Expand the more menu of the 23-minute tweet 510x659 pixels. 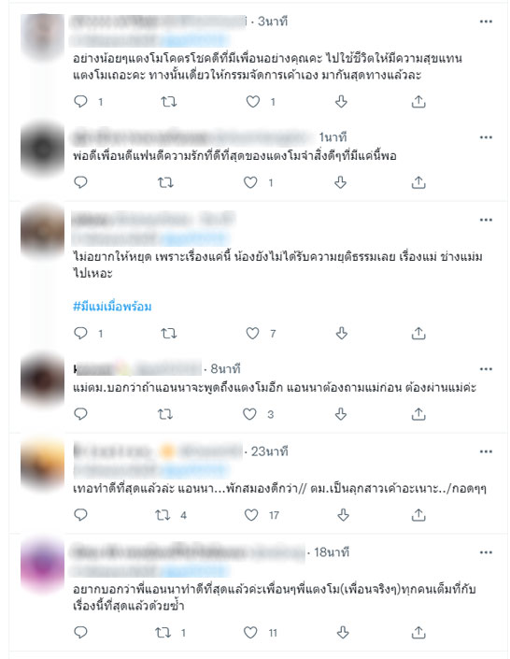tap(486, 451)
